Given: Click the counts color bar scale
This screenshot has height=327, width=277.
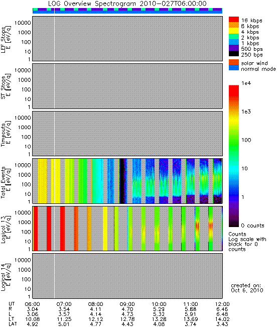Looking at the screenshot, I should tap(234, 156).
